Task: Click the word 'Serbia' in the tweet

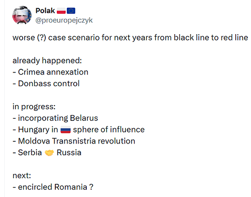Action: [x=30, y=152]
